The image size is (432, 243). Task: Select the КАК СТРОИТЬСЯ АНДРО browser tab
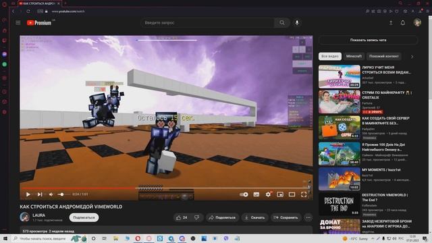(x=40, y=3)
